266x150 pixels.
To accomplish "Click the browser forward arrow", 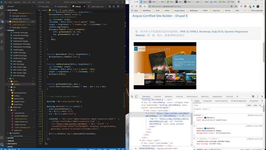I will 136,6.
